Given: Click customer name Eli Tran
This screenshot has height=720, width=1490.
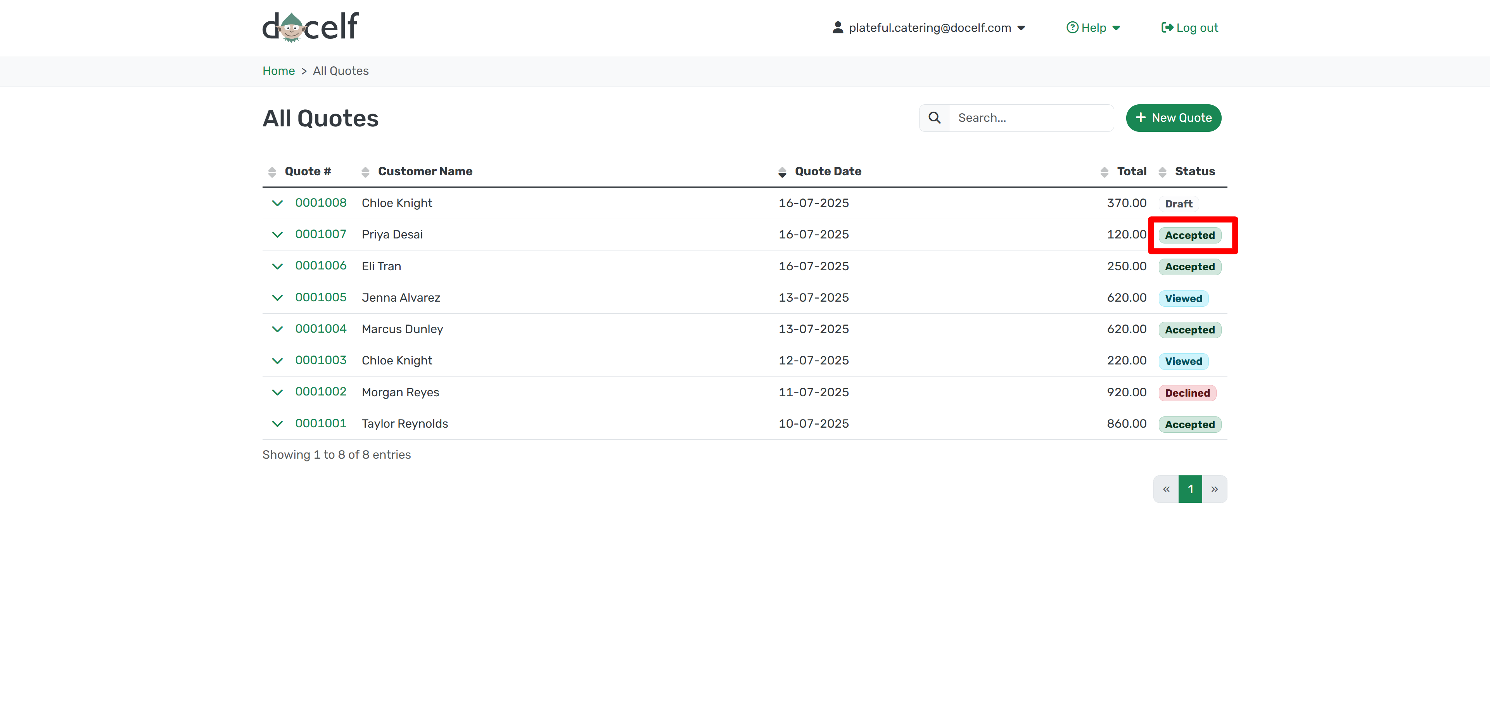Looking at the screenshot, I should [x=381, y=266].
